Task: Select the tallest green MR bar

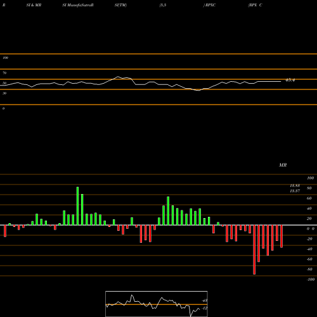Action: (77, 206)
